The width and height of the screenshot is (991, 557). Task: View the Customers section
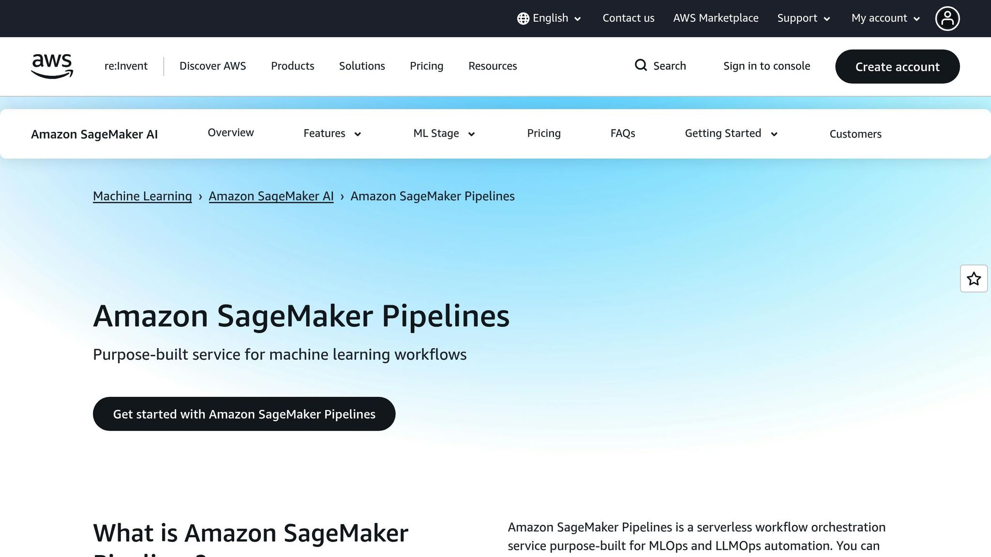[x=855, y=134]
